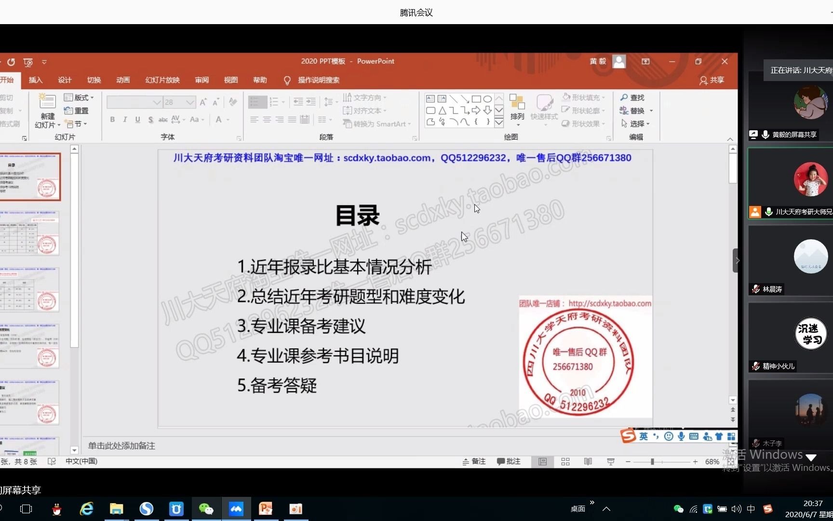
Task: Toggle Italic formatting
Action: tap(125, 120)
